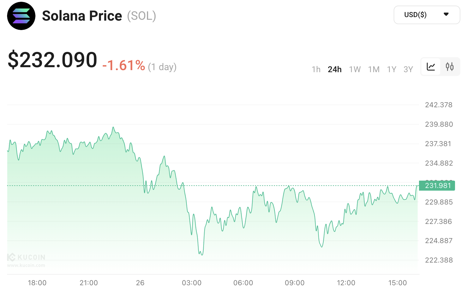
Task: Click the green 231.981 current price tag
Action: coord(437,186)
